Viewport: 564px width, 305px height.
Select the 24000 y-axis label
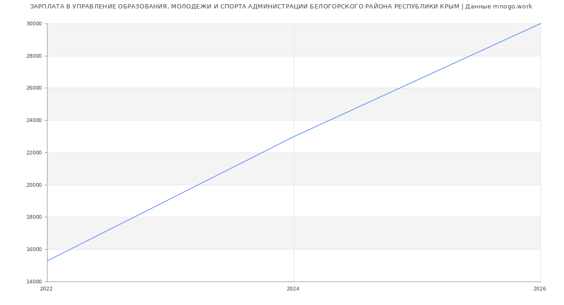click(35, 120)
